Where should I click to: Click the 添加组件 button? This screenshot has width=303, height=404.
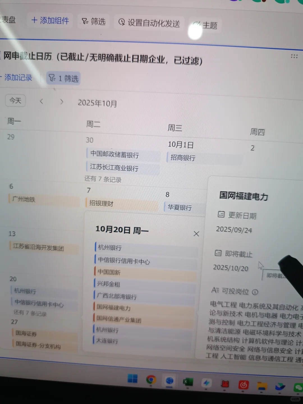point(50,20)
